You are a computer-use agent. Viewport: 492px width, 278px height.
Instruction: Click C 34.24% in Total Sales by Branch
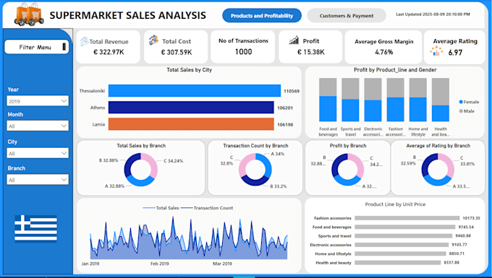pyautogui.click(x=173, y=161)
